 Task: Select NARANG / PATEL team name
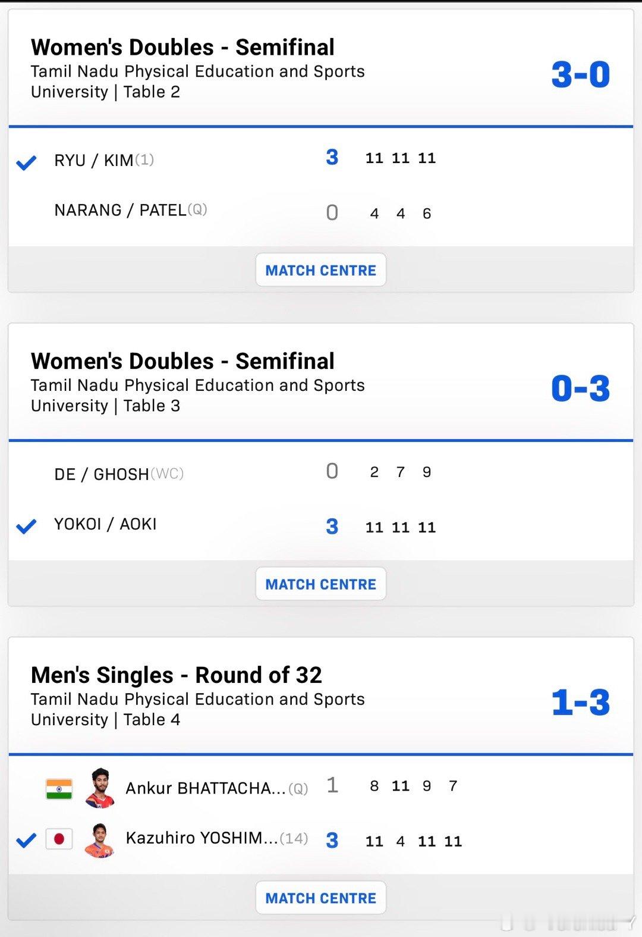[120, 211]
